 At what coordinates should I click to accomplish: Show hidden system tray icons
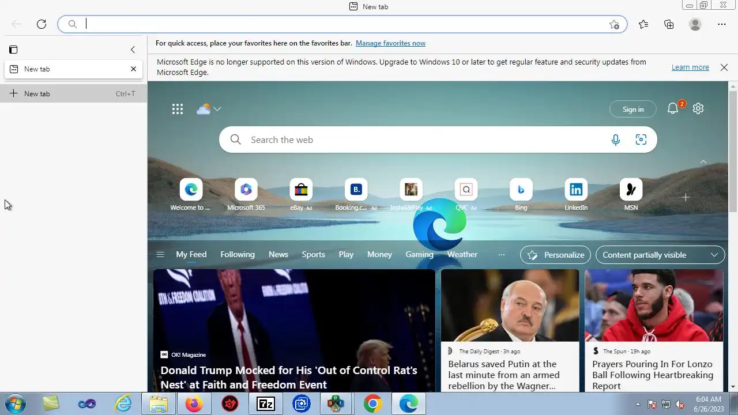pyautogui.click(x=638, y=404)
